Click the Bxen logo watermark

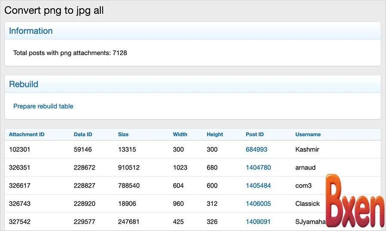(354, 202)
